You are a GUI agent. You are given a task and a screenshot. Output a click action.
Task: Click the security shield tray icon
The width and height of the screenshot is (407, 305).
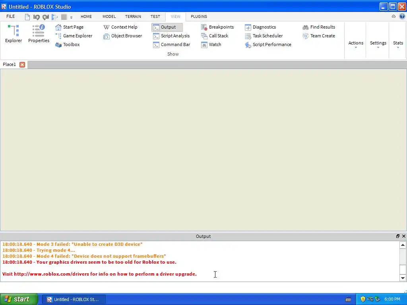click(x=363, y=299)
